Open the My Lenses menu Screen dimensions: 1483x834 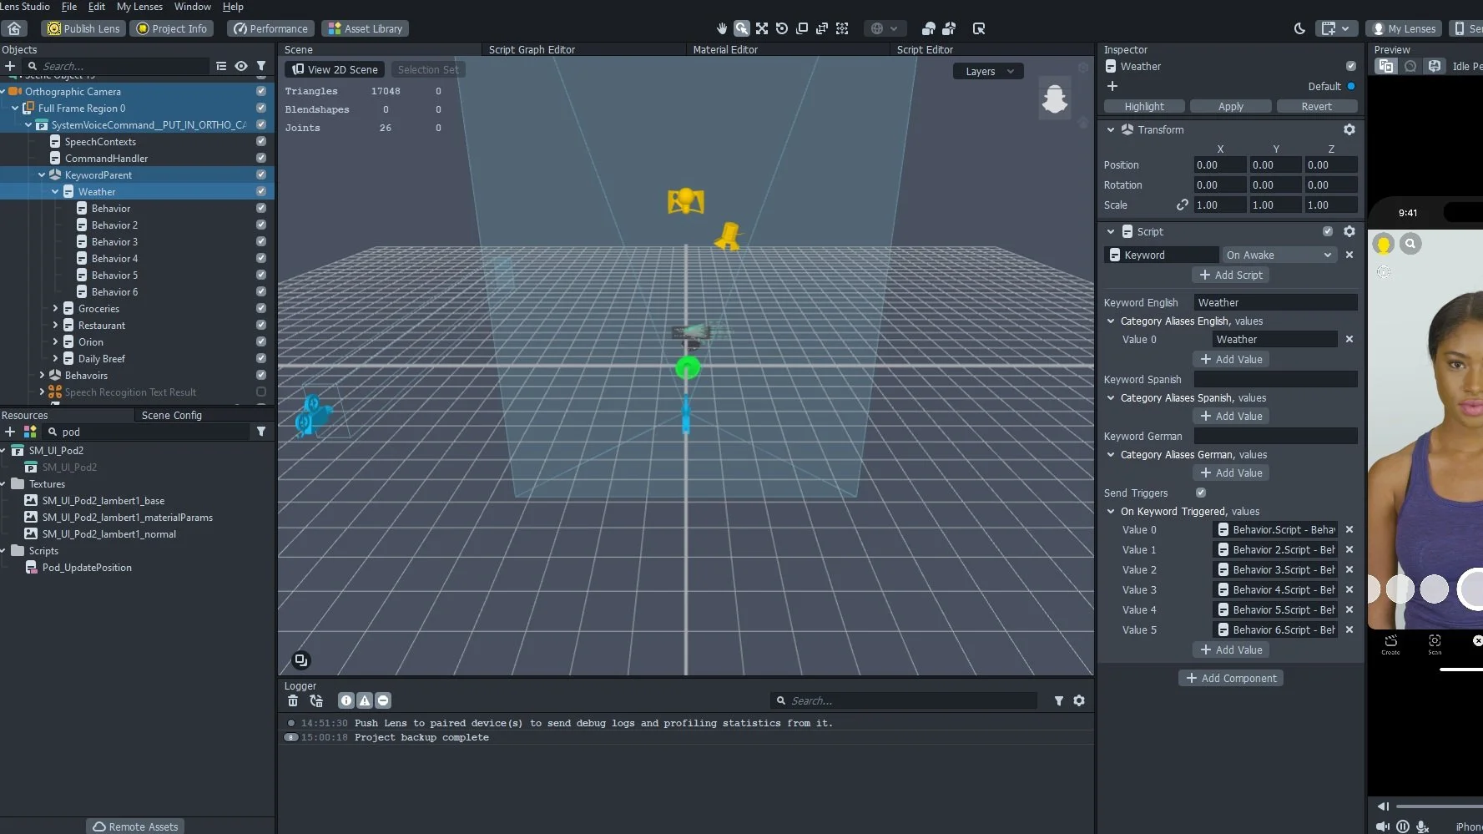(x=139, y=7)
